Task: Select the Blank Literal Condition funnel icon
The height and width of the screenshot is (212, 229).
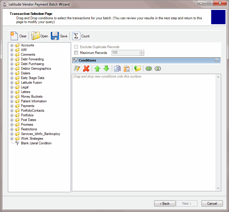Action: (x=17, y=143)
